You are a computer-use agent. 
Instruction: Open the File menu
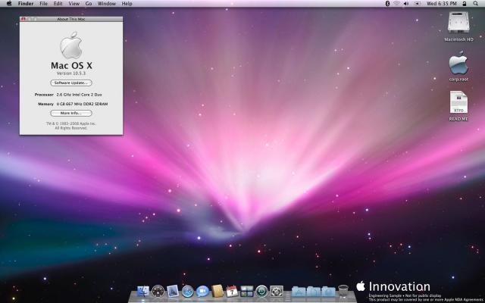tap(44, 3)
